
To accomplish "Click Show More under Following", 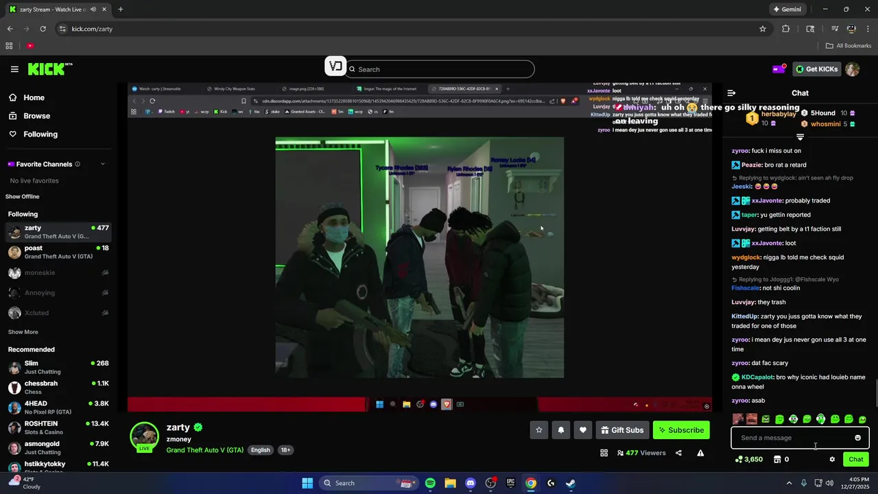I will point(23,332).
